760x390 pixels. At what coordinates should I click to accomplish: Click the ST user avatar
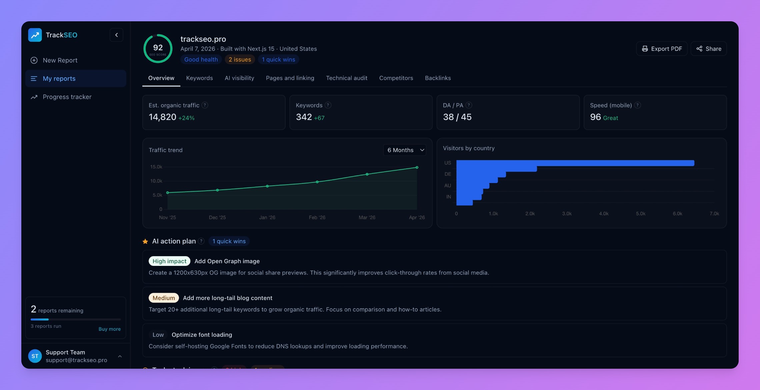pos(35,356)
